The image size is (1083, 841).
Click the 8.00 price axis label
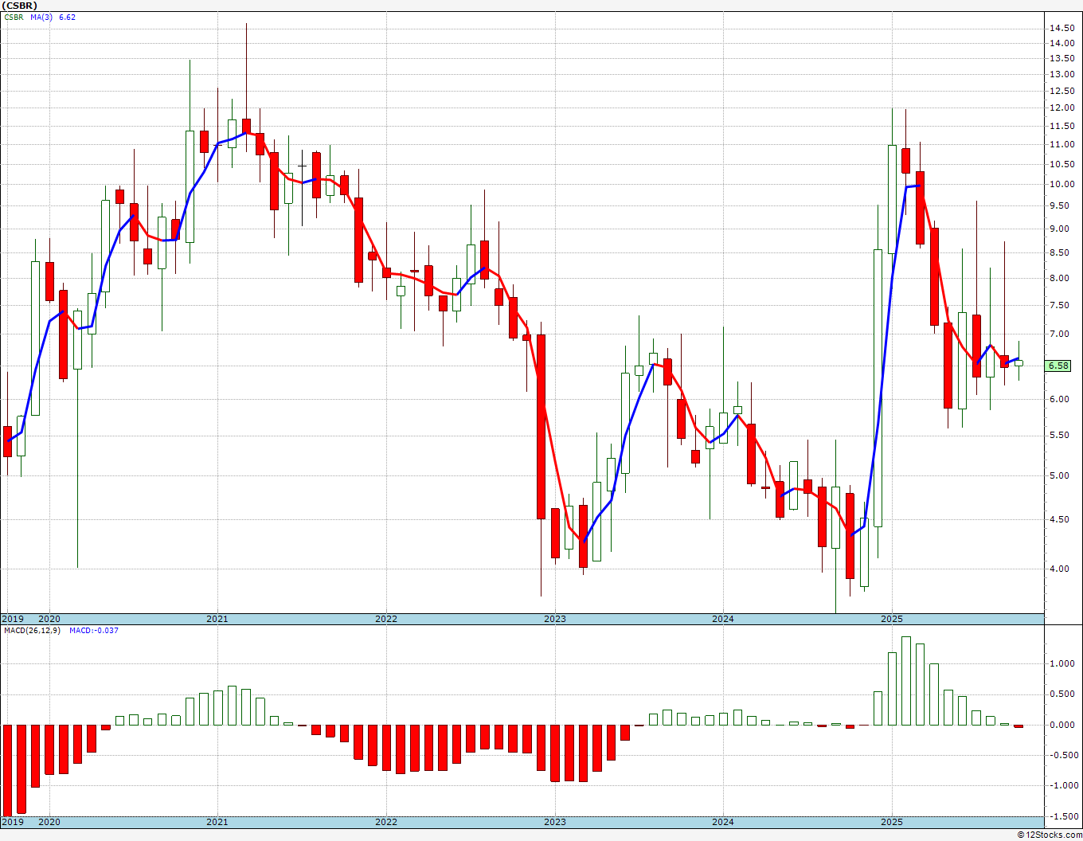pos(1058,279)
